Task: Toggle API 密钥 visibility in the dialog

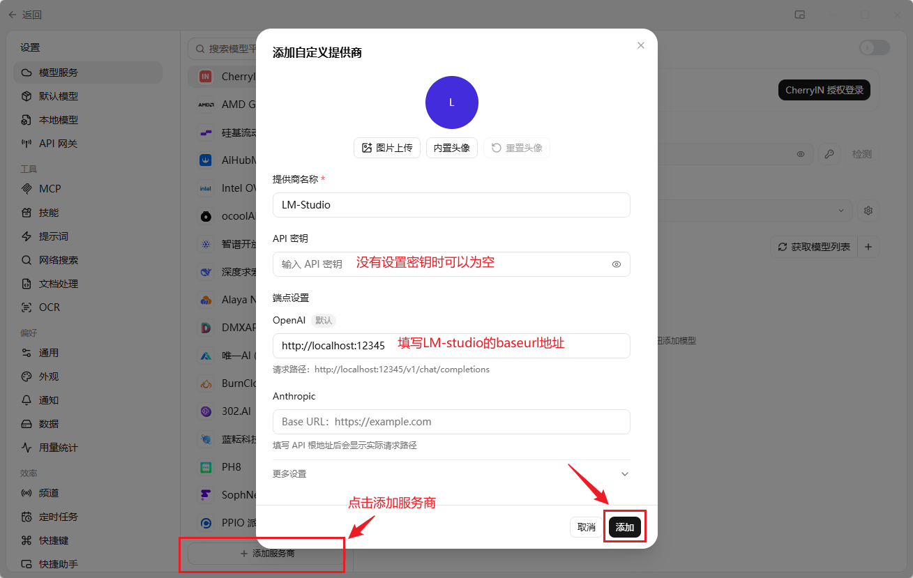Action: pyautogui.click(x=617, y=264)
